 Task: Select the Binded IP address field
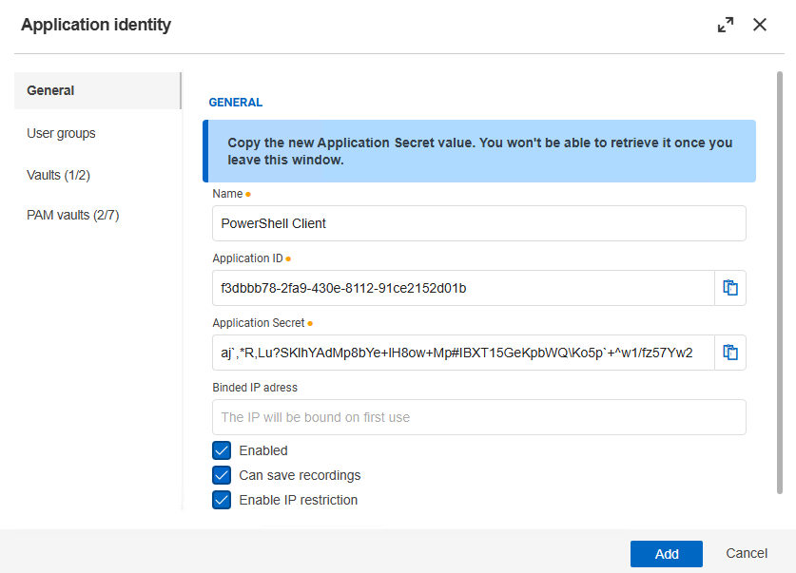(478, 417)
